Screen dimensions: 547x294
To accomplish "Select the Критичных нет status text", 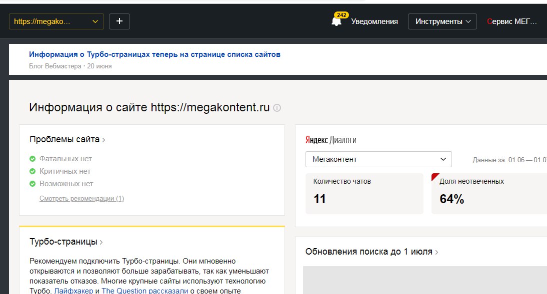I will point(65,171).
